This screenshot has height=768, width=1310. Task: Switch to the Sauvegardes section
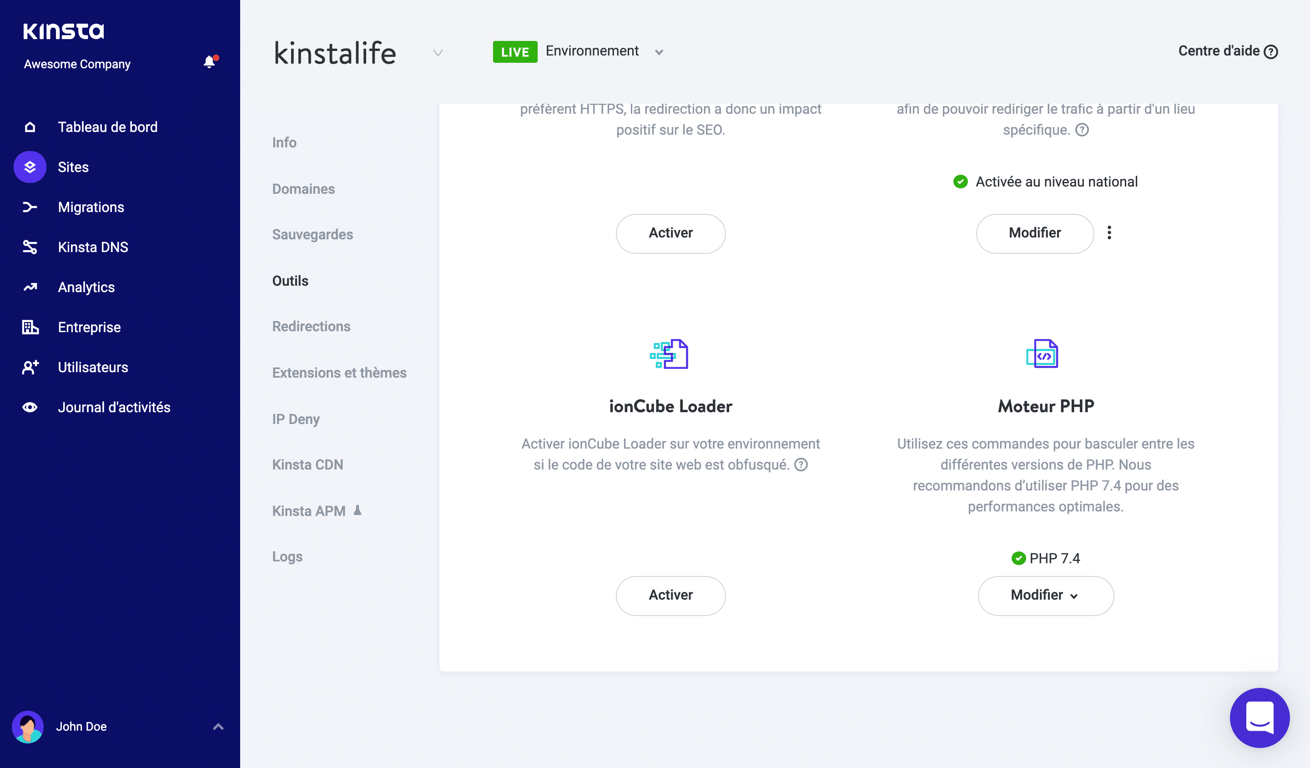[x=312, y=234]
